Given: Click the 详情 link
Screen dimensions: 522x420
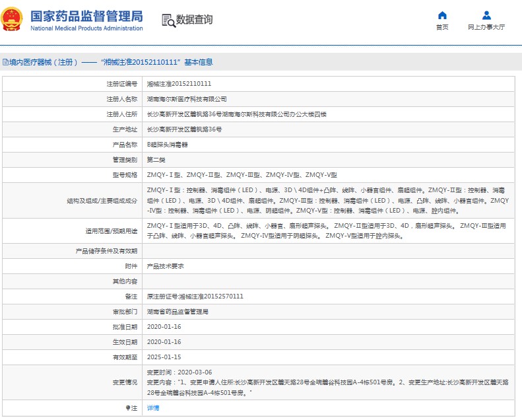Looking at the screenshot, I should tap(152, 408).
